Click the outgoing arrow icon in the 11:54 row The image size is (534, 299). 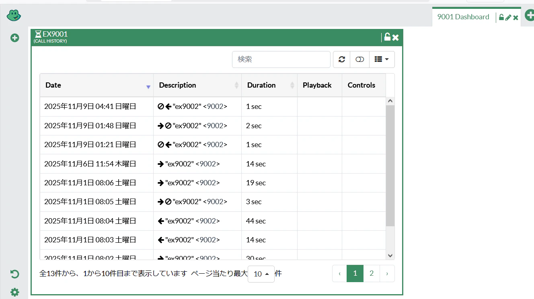click(161, 164)
